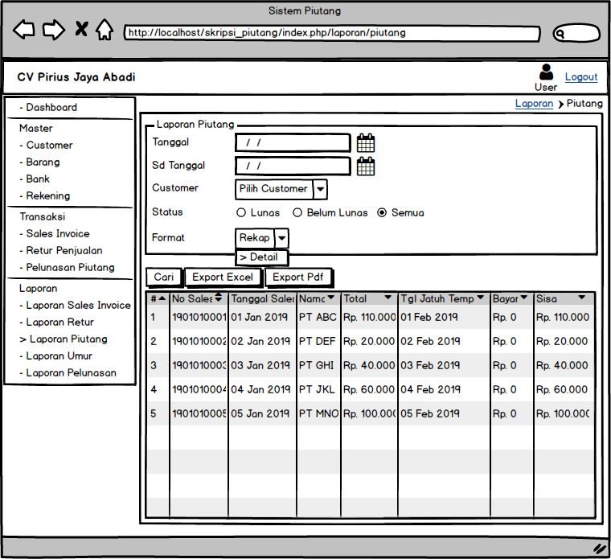This screenshot has height=559, width=611.
Task: Click the Cari button
Action: [164, 277]
